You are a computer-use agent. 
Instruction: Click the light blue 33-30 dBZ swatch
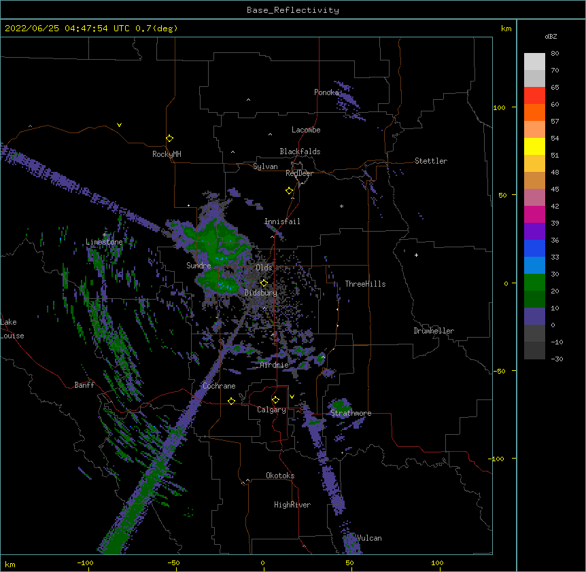(534, 266)
